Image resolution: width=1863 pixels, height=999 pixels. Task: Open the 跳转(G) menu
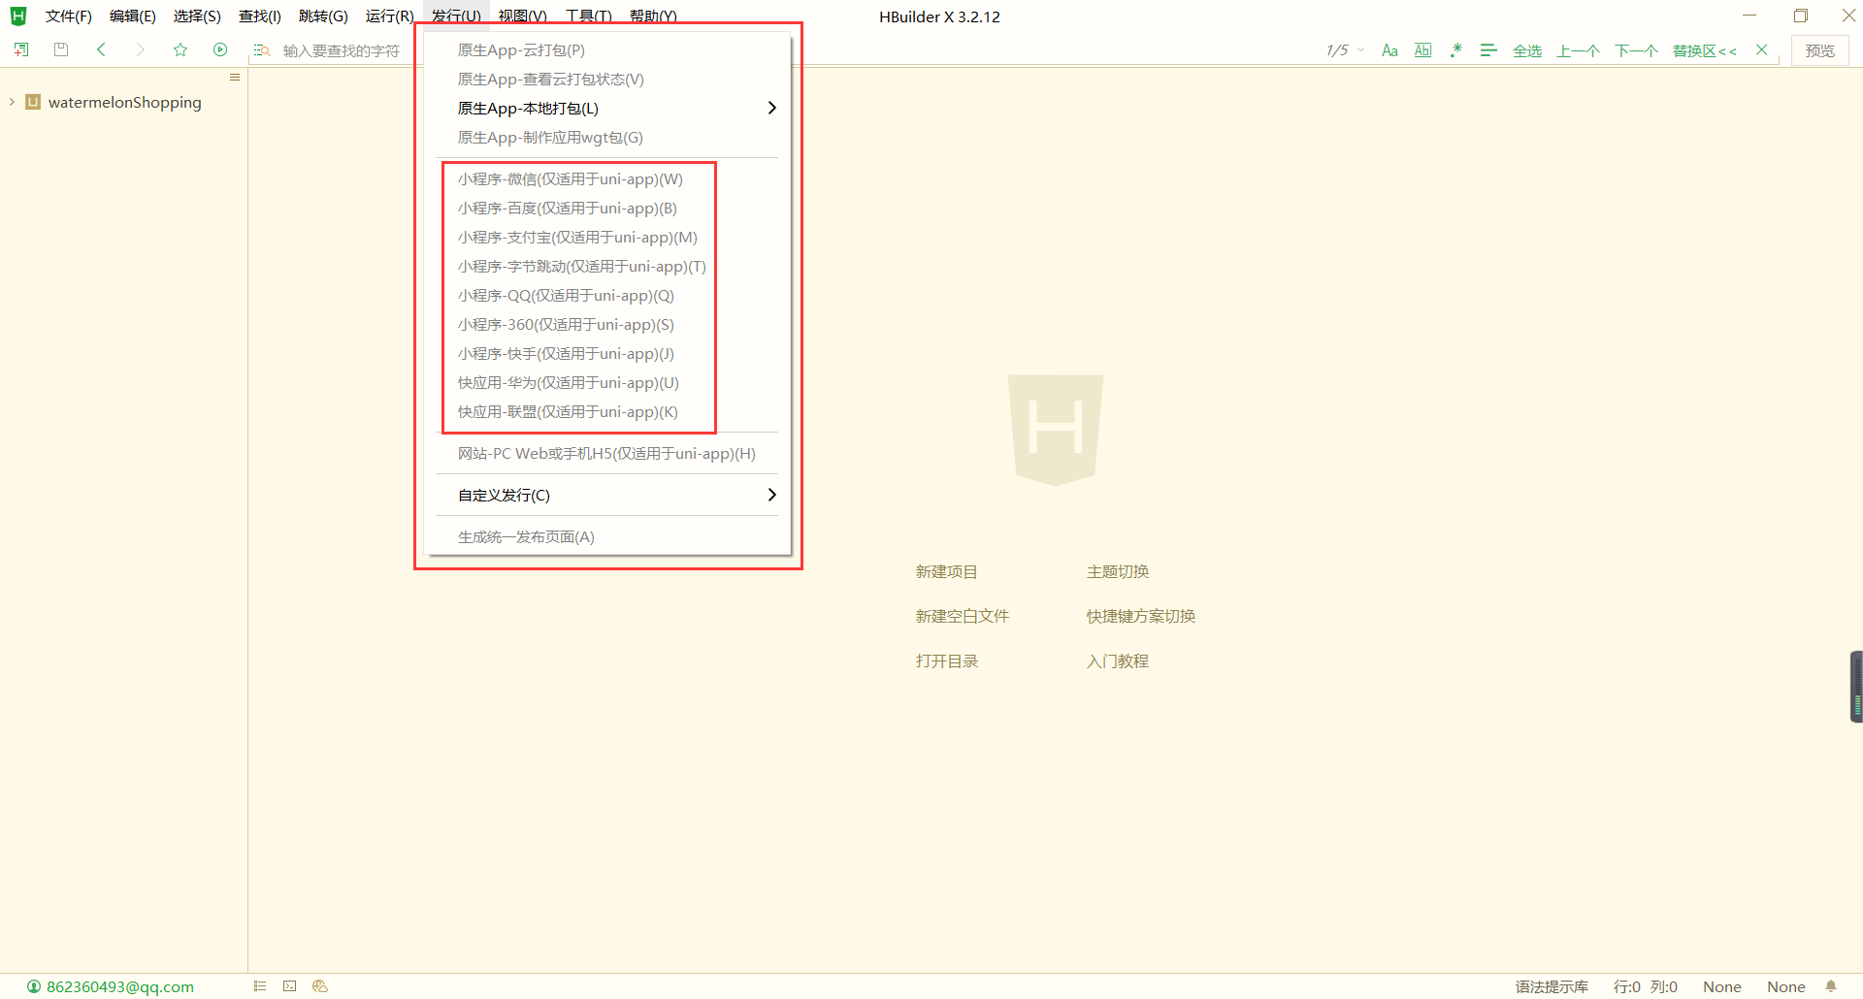click(x=323, y=16)
